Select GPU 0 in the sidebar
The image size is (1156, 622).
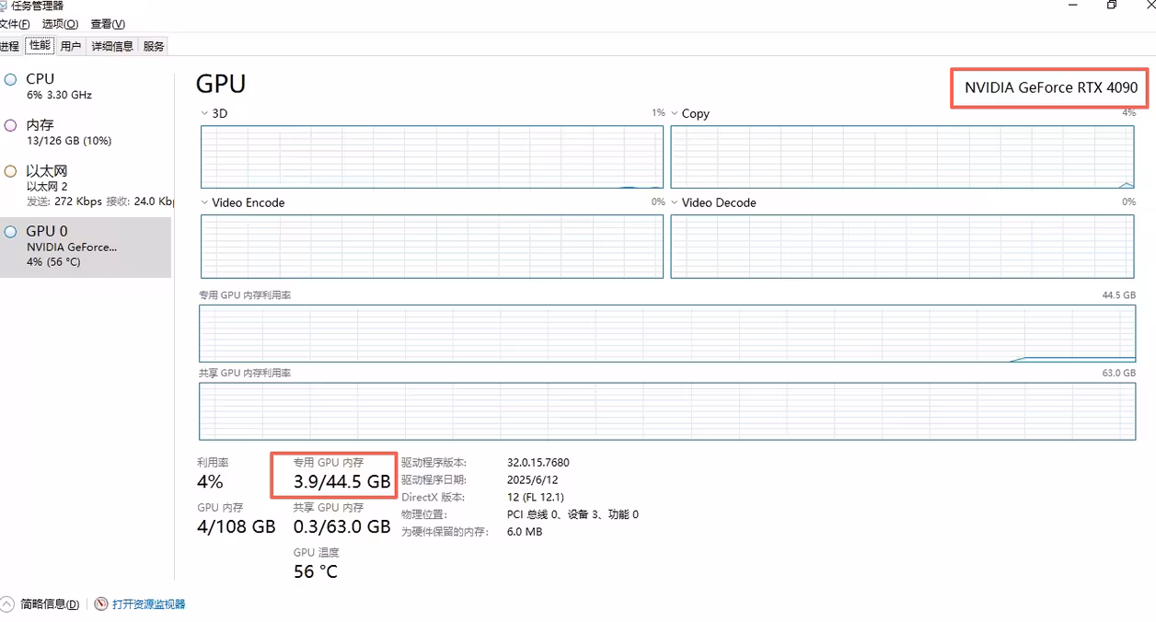[86, 247]
